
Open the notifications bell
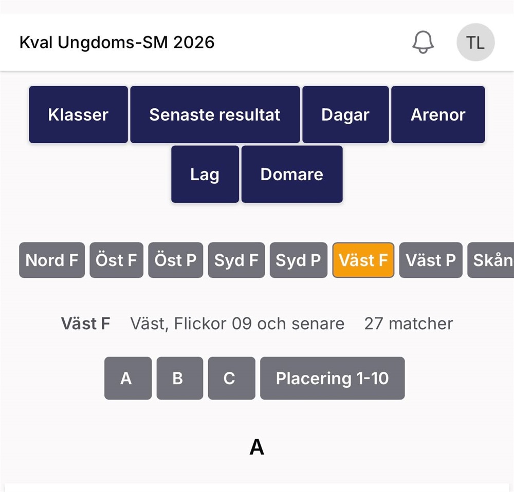tap(423, 42)
